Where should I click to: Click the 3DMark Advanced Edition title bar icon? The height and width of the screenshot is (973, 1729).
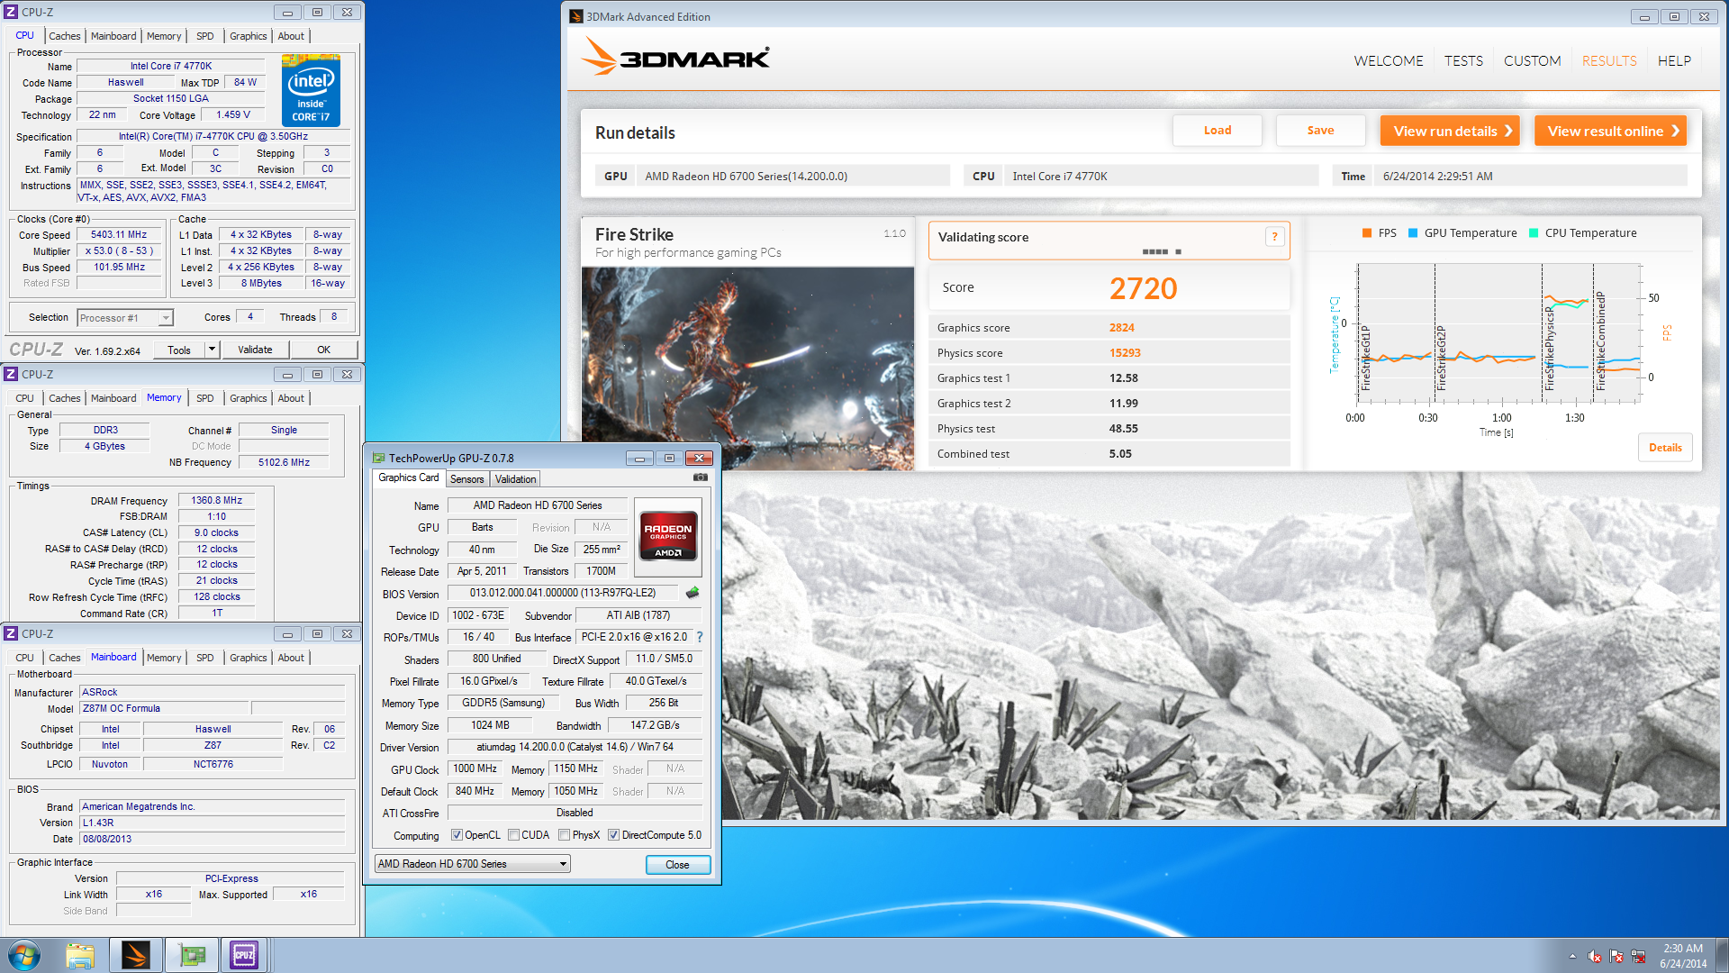pyautogui.click(x=576, y=16)
